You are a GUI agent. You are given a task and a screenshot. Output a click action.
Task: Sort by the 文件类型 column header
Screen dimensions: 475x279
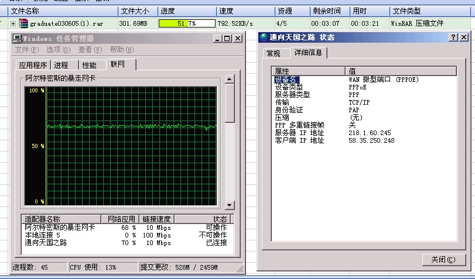(430, 11)
